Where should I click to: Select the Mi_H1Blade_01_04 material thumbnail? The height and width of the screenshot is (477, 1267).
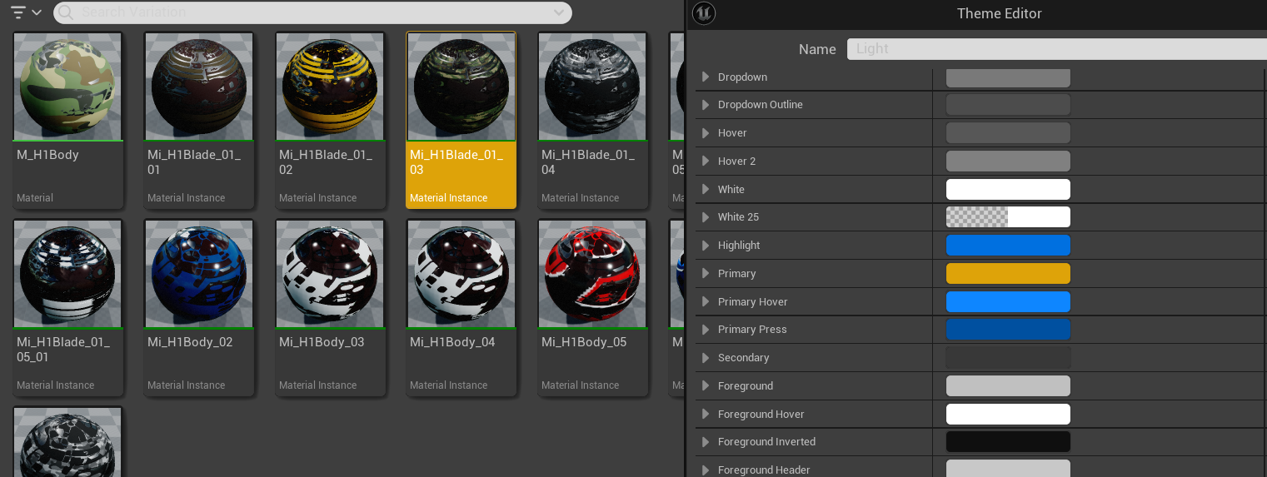coord(592,87)
